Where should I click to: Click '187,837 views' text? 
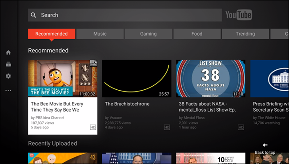42,123
